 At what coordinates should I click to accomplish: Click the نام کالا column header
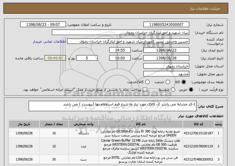pyautogui.click(x=141, y=124)
